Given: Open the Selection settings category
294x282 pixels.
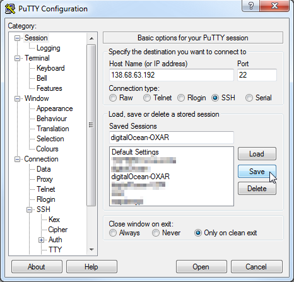Looking at the screenshot, I should coord(50,139).
